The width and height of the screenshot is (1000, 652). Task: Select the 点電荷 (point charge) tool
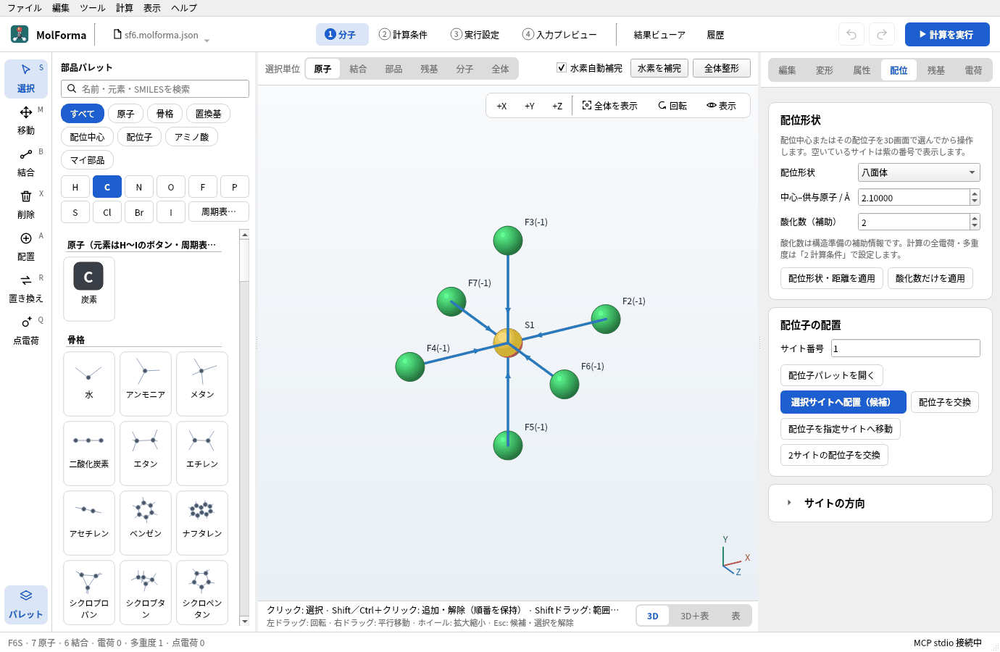(x=26, y=330)
